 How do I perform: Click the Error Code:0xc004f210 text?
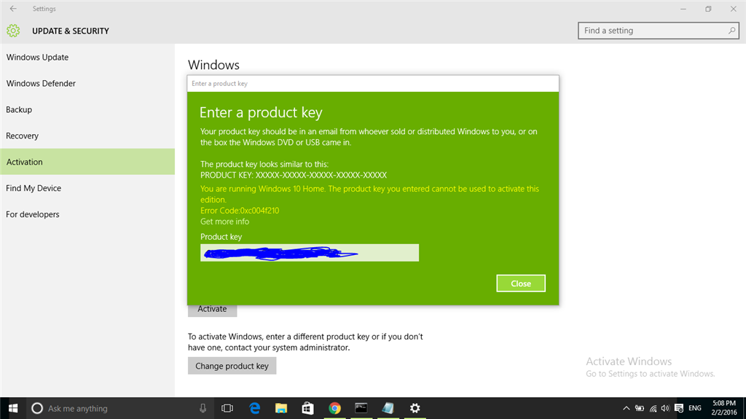click(240, 211)
